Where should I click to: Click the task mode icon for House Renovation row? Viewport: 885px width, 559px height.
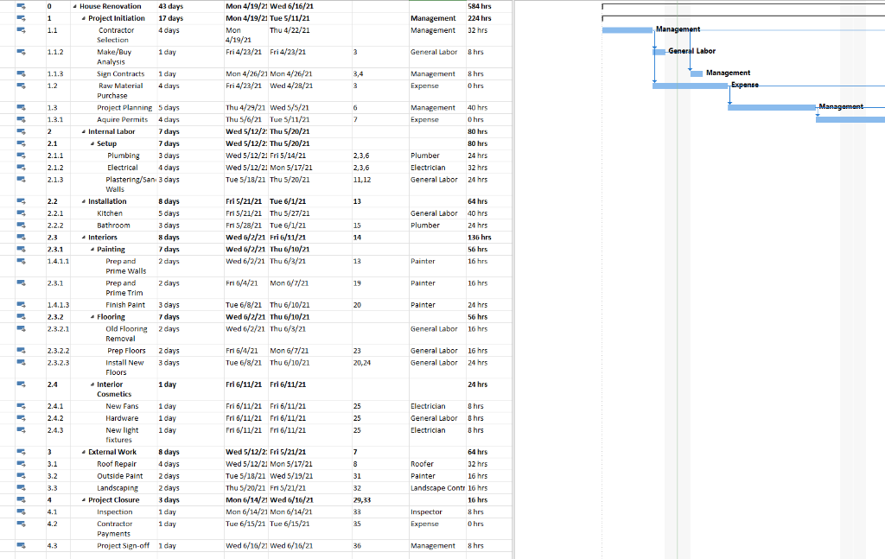pos(21,6)
